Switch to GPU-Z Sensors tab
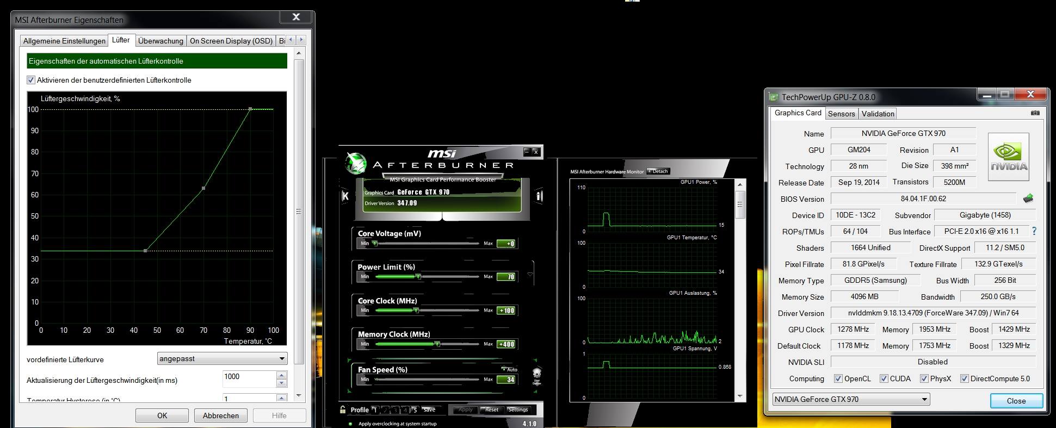Viewport: 1056px width, 428px height. tap(841, 114)
